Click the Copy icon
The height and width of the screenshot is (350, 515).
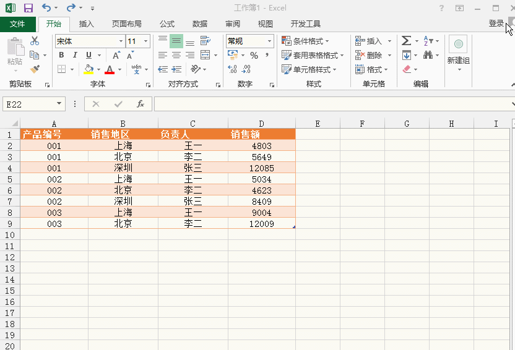[34, 55]
